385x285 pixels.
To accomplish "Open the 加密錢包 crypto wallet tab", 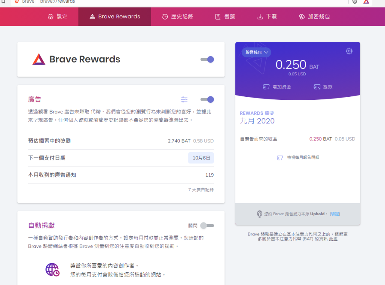I will point(314,16).
